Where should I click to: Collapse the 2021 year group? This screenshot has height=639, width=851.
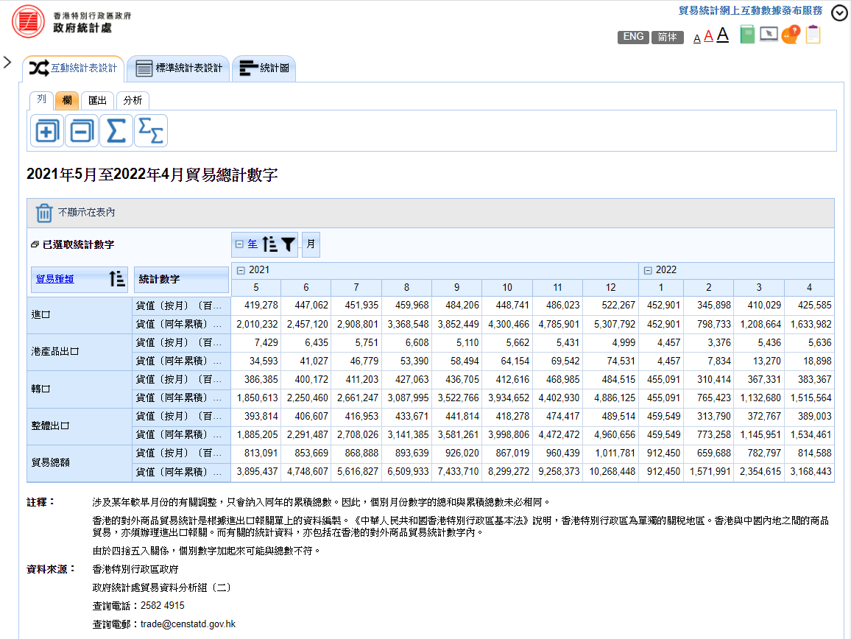[241, 270]
